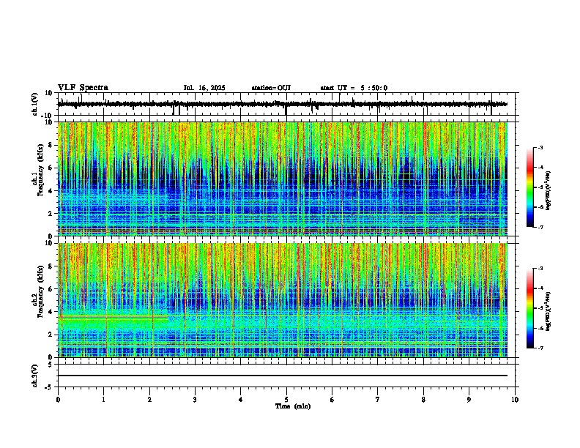Click time-axis tick label '6'
Screen dimensions: 580x448
pos(332,400)
